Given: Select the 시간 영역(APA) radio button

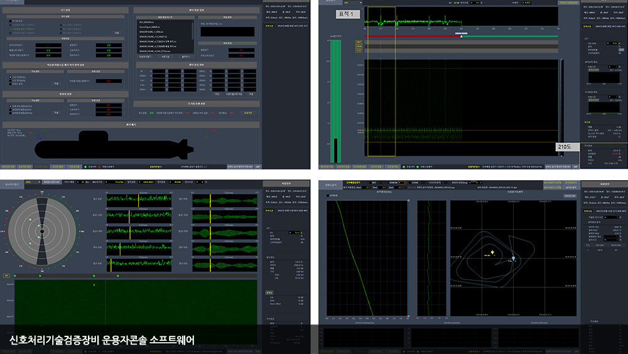Looking at the screenshot, I should point(11,80).
